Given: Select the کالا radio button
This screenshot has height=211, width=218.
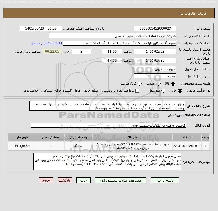Looking at the screenshot, I should 173,84.
